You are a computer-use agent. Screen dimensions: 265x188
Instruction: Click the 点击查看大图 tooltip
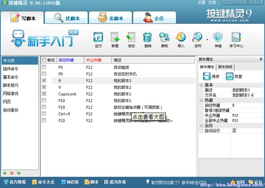149,117
